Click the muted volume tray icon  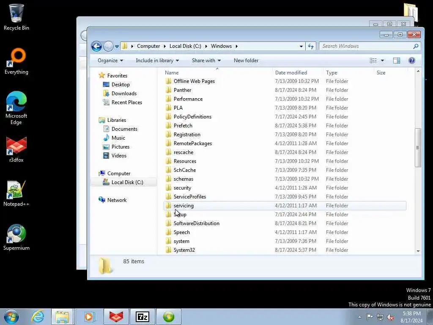(390, 317)
